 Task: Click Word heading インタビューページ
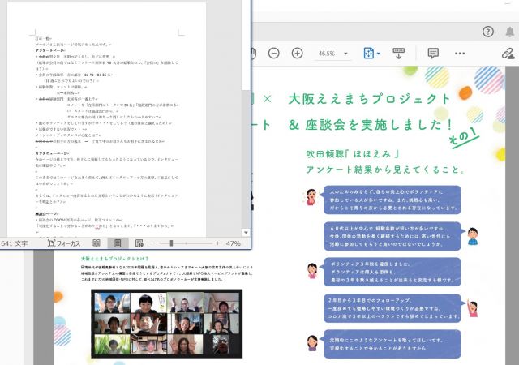[52, 153]
